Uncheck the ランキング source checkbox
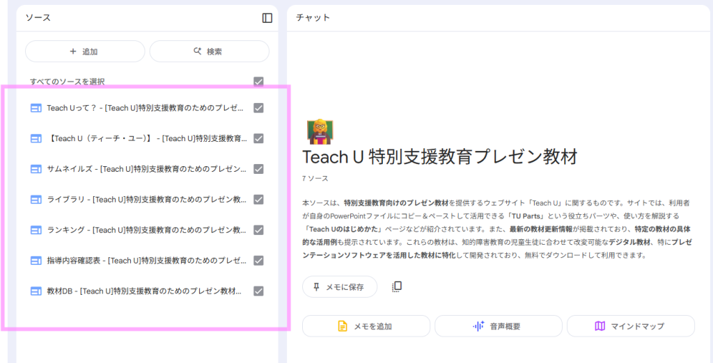The width and height of the screenshot is (713, 363). point(258,230)
